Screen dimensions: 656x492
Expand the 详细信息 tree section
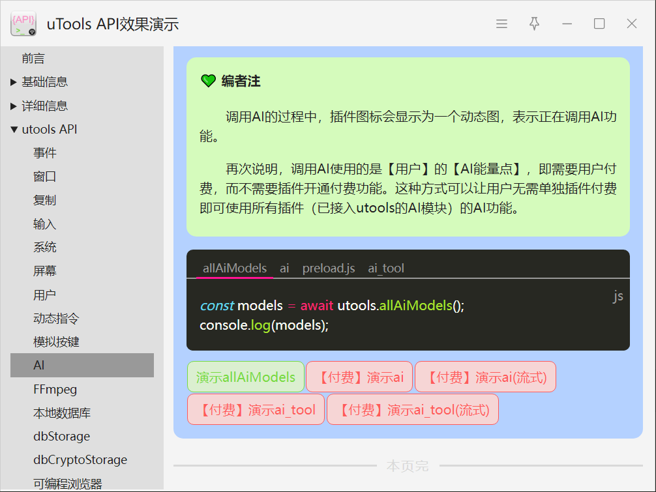tap(14, 106)
